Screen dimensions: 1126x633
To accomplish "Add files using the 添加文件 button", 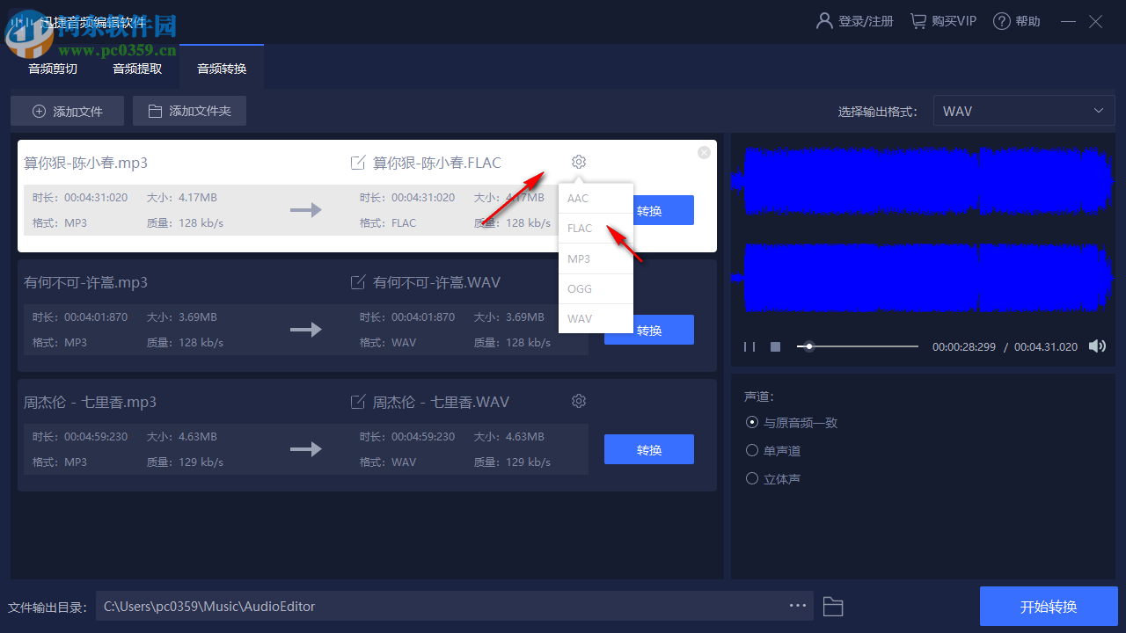I will [67, 110].
